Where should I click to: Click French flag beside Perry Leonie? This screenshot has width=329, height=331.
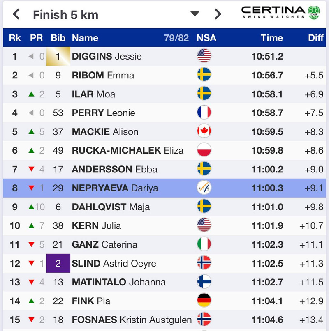tap(204, 113)
